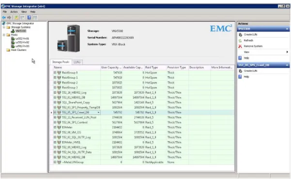
Task: Expand the SQL_OLTP_Log pool row
Action: 55,137
